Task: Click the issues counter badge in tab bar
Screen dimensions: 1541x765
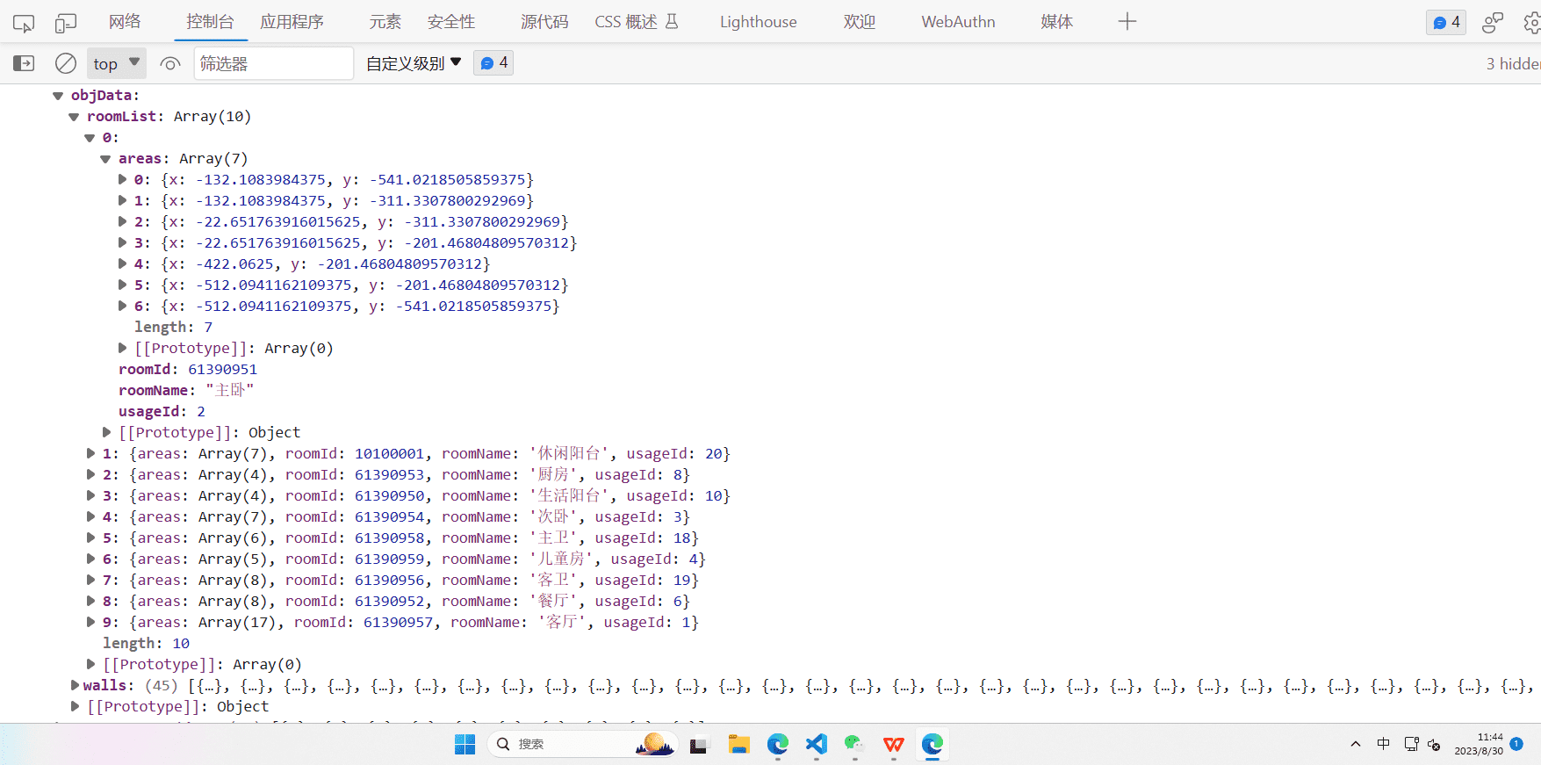Action: [1446, 22]
